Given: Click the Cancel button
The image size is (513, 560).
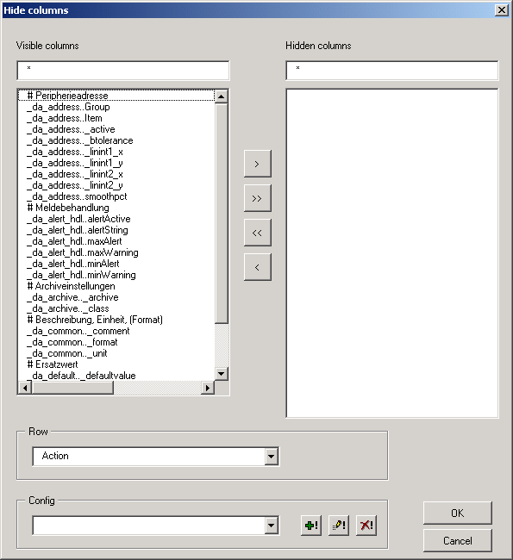Looking at the screenshot, I should 458,541.
